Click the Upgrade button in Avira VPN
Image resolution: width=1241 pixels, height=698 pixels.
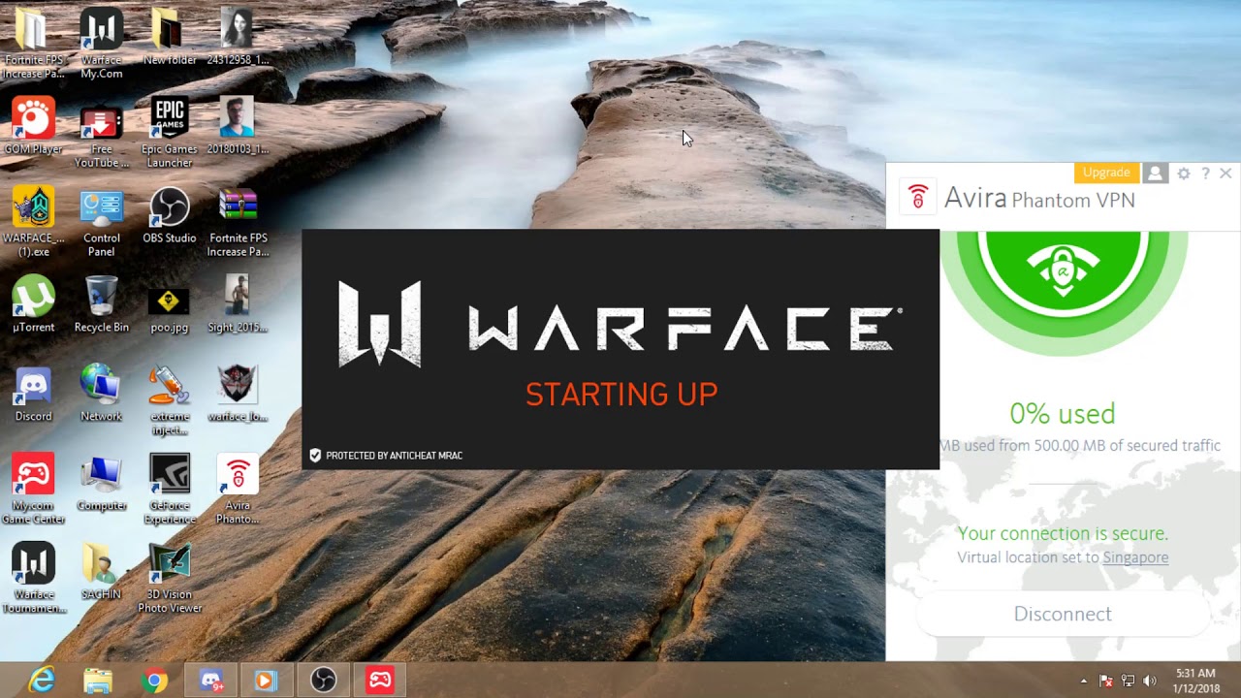(x=1106, y=173)
